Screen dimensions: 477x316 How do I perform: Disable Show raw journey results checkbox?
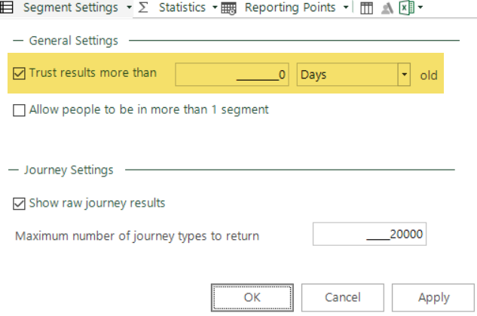tap(19, 204)
